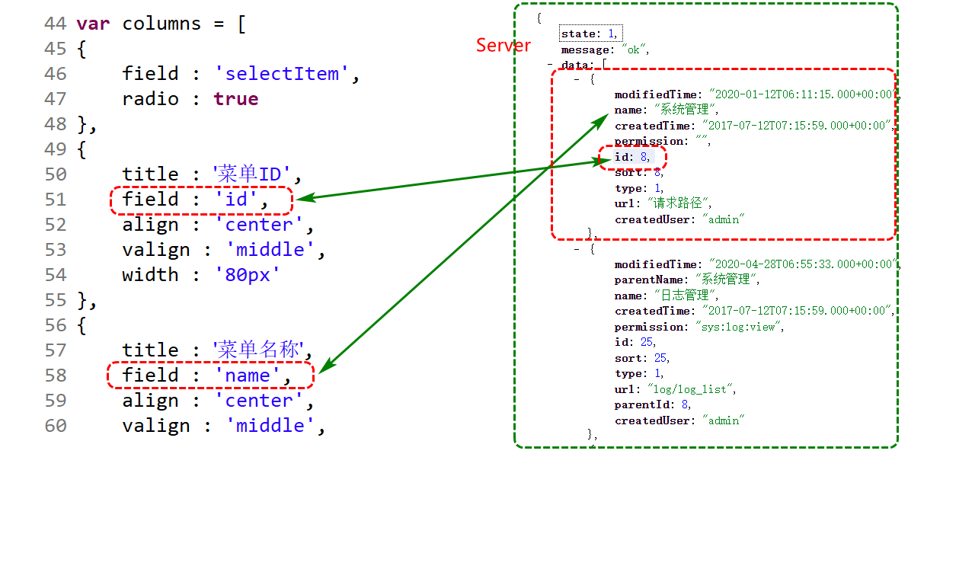Click the title : '菜单ID' code line
This screenshot has width=975, height=585.
pyautogui.click(x=213, y=174)
